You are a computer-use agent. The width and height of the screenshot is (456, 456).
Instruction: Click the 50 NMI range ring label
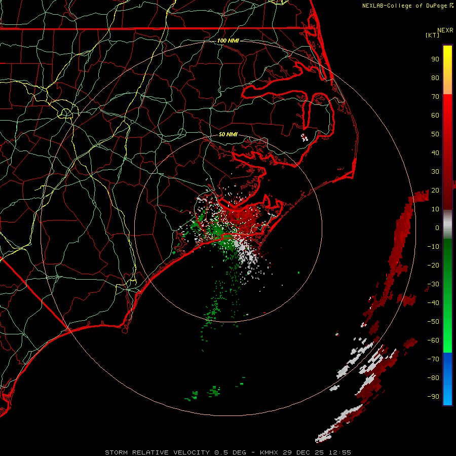(x=228, y=134)
